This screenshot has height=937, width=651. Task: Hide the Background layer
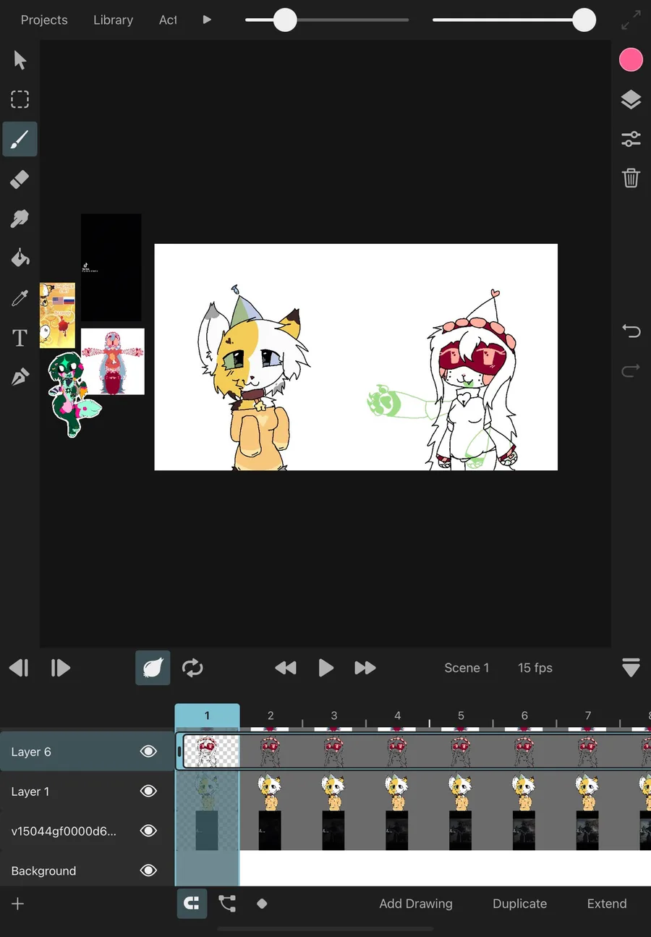pos(148,870)
